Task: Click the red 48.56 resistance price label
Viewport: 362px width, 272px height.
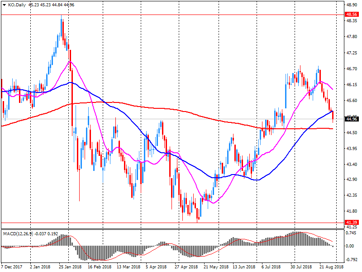Action: (x=352, y=15)
